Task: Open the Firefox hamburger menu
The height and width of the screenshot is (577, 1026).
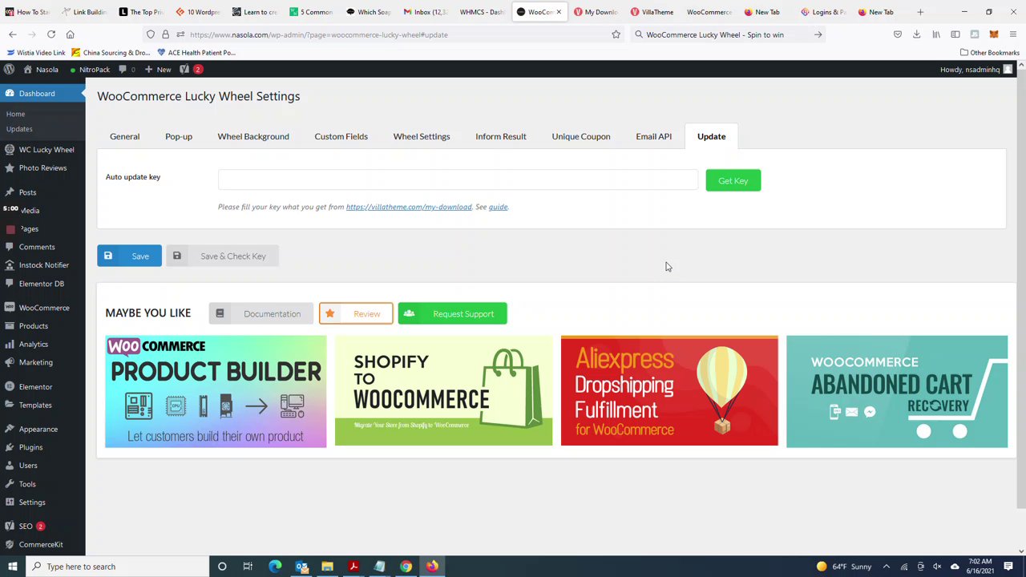Action: 1013,34
